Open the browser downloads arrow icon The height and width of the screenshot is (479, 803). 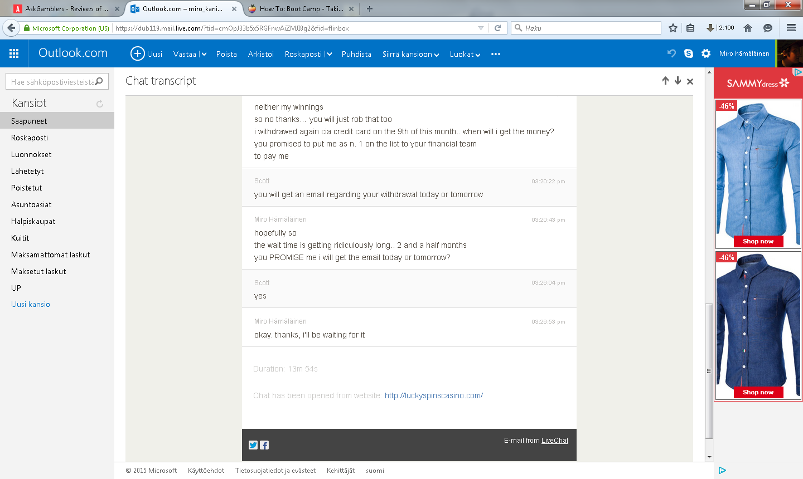(710, 28)
